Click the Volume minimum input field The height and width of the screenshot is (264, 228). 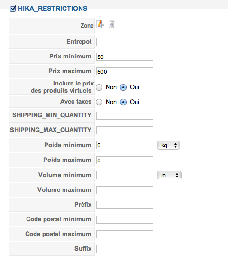click(125, 175)
